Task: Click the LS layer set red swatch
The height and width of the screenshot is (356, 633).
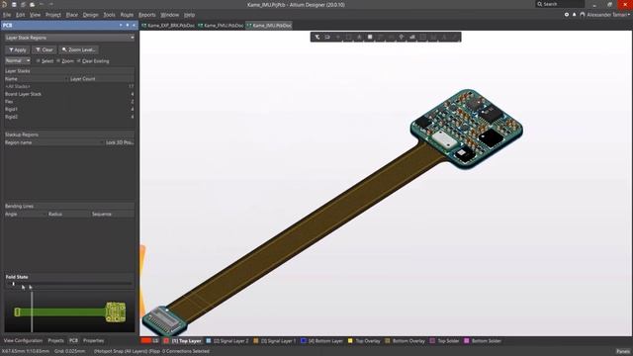Action: click(x=146, y=341)
